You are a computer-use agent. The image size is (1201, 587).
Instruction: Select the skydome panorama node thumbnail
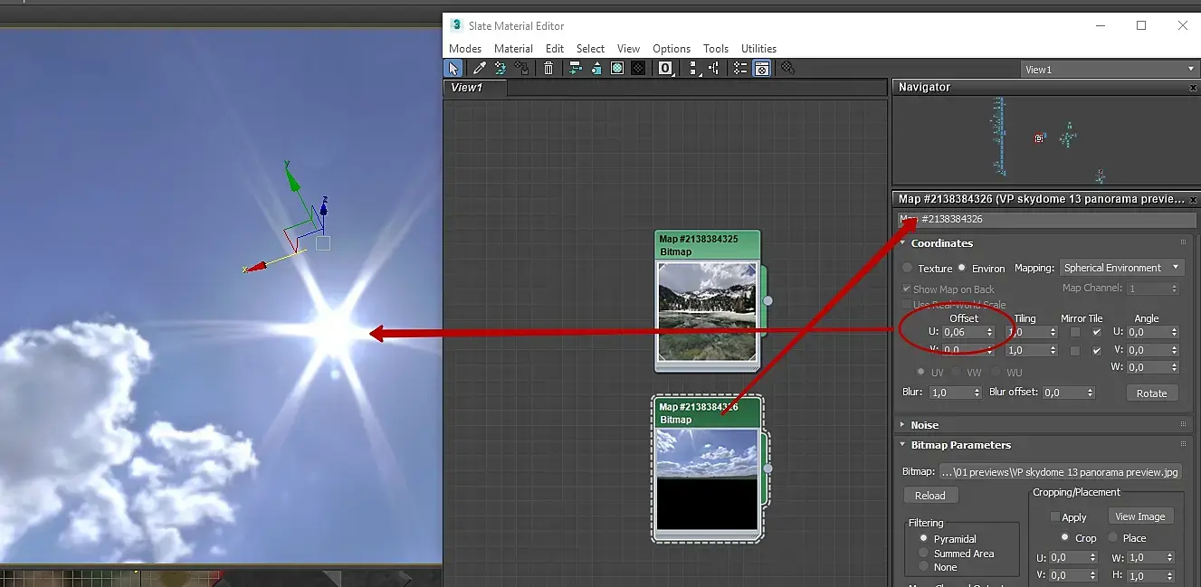708,479
